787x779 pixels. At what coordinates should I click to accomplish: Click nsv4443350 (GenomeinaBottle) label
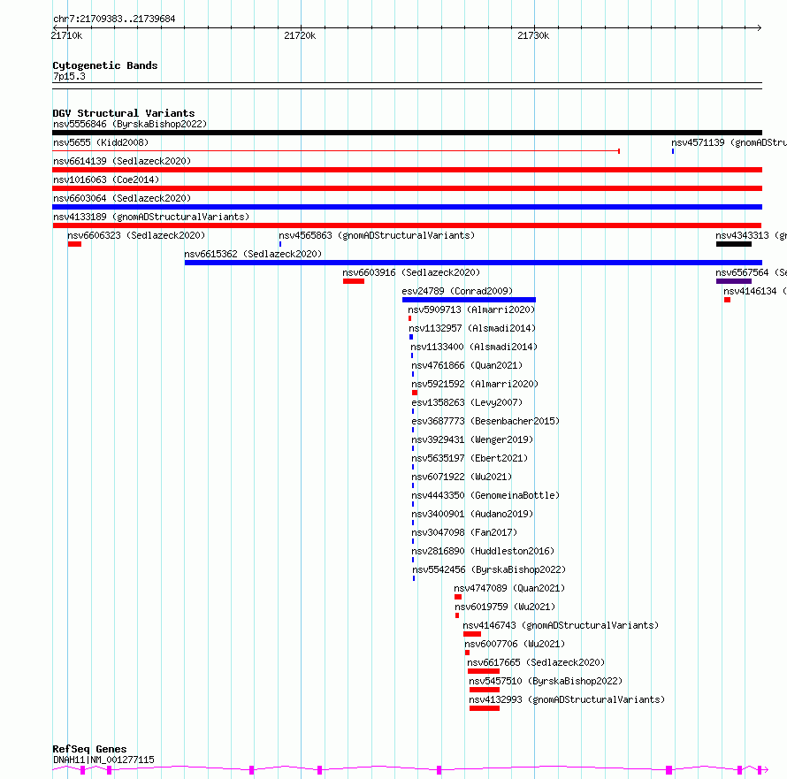pos(485,495)
